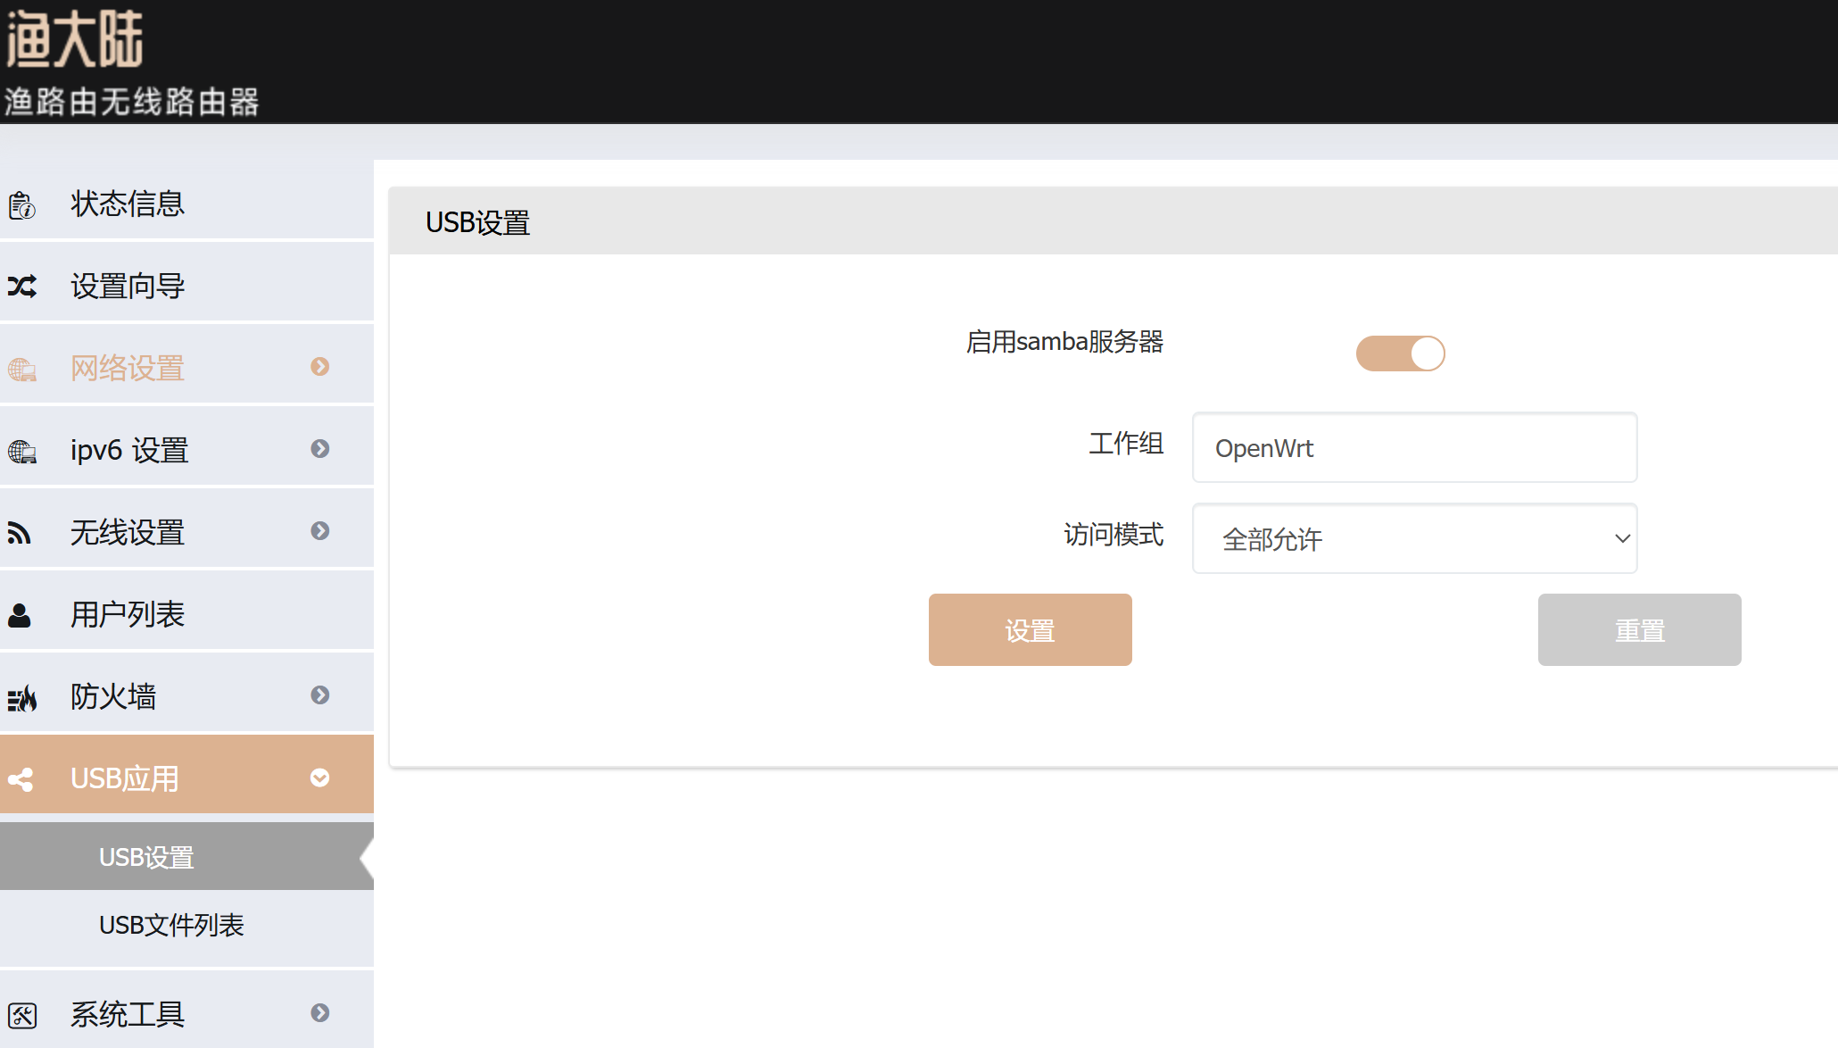
Task: Click the globe icon beside 网络设置
Action: click(x=22, y=369)
